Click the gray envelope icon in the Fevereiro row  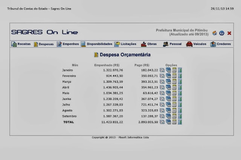tap(162, 76)
